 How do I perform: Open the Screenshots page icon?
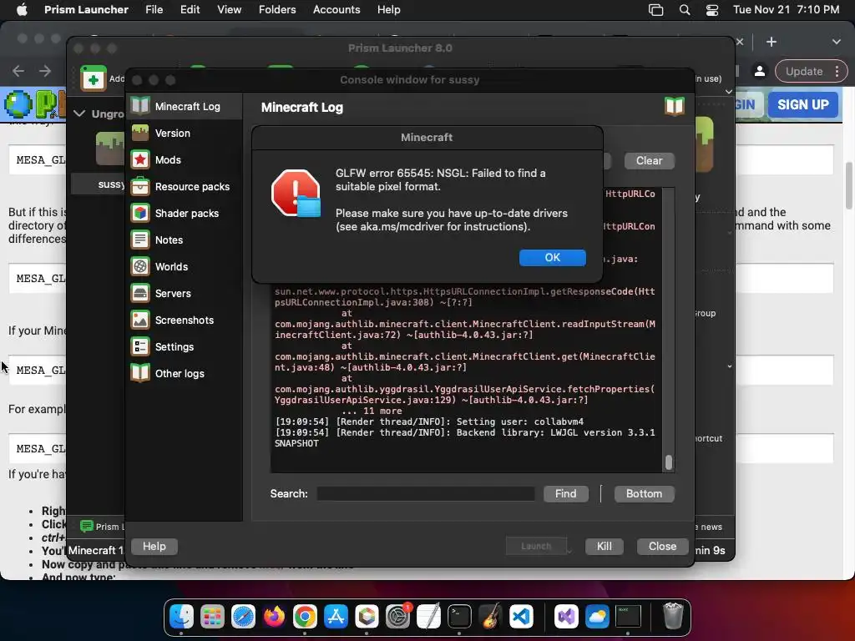pos(140,320)
